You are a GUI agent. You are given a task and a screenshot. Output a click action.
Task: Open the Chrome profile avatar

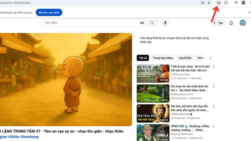pos(243,3)
